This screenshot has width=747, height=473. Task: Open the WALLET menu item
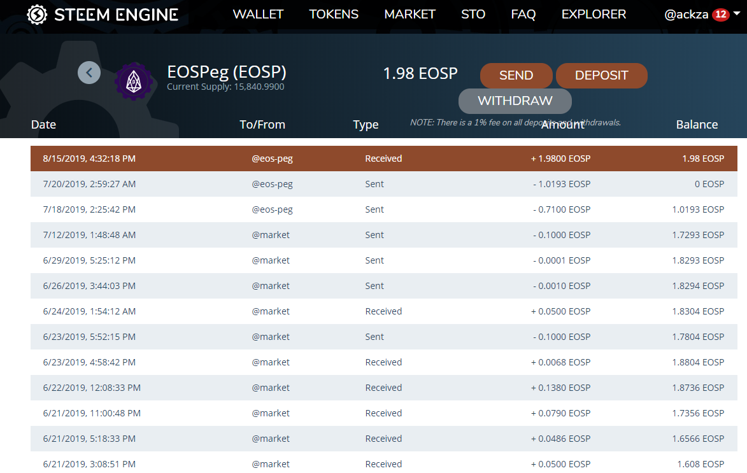[x=258, y=14]
